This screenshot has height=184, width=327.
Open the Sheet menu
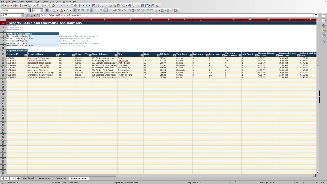tap(45, 2)
